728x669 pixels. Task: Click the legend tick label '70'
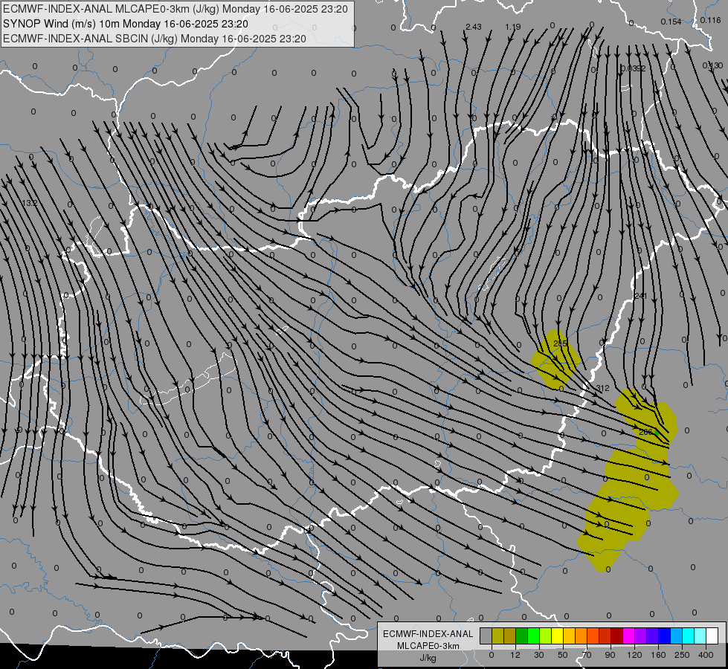[587, 655]
